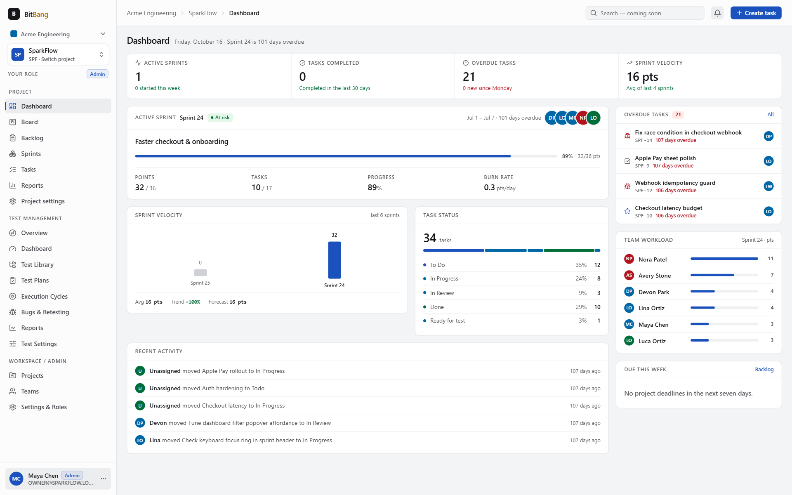
Task: Go to Sprints in sidebar
Action: [58, 153]
